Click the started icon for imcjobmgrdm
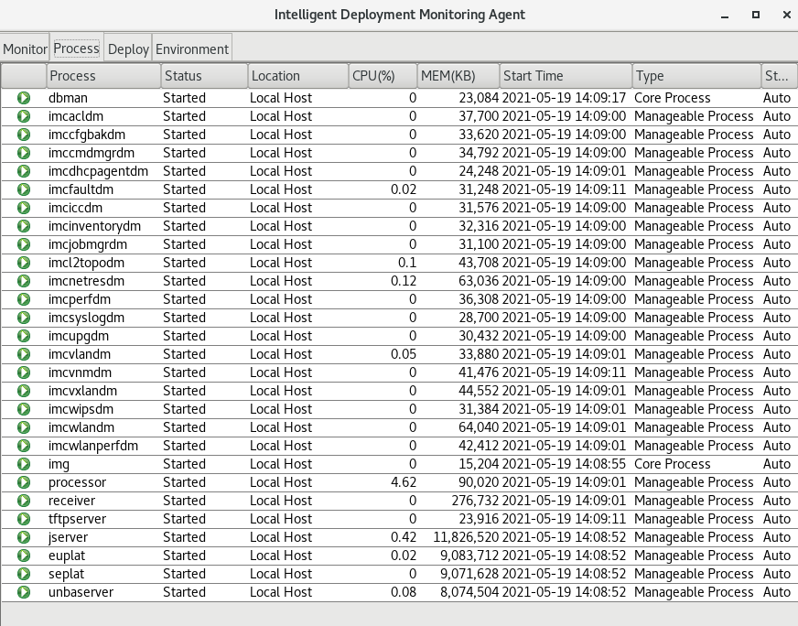The image size is (798, 626). pyautogui.click(x=24, y=244)
